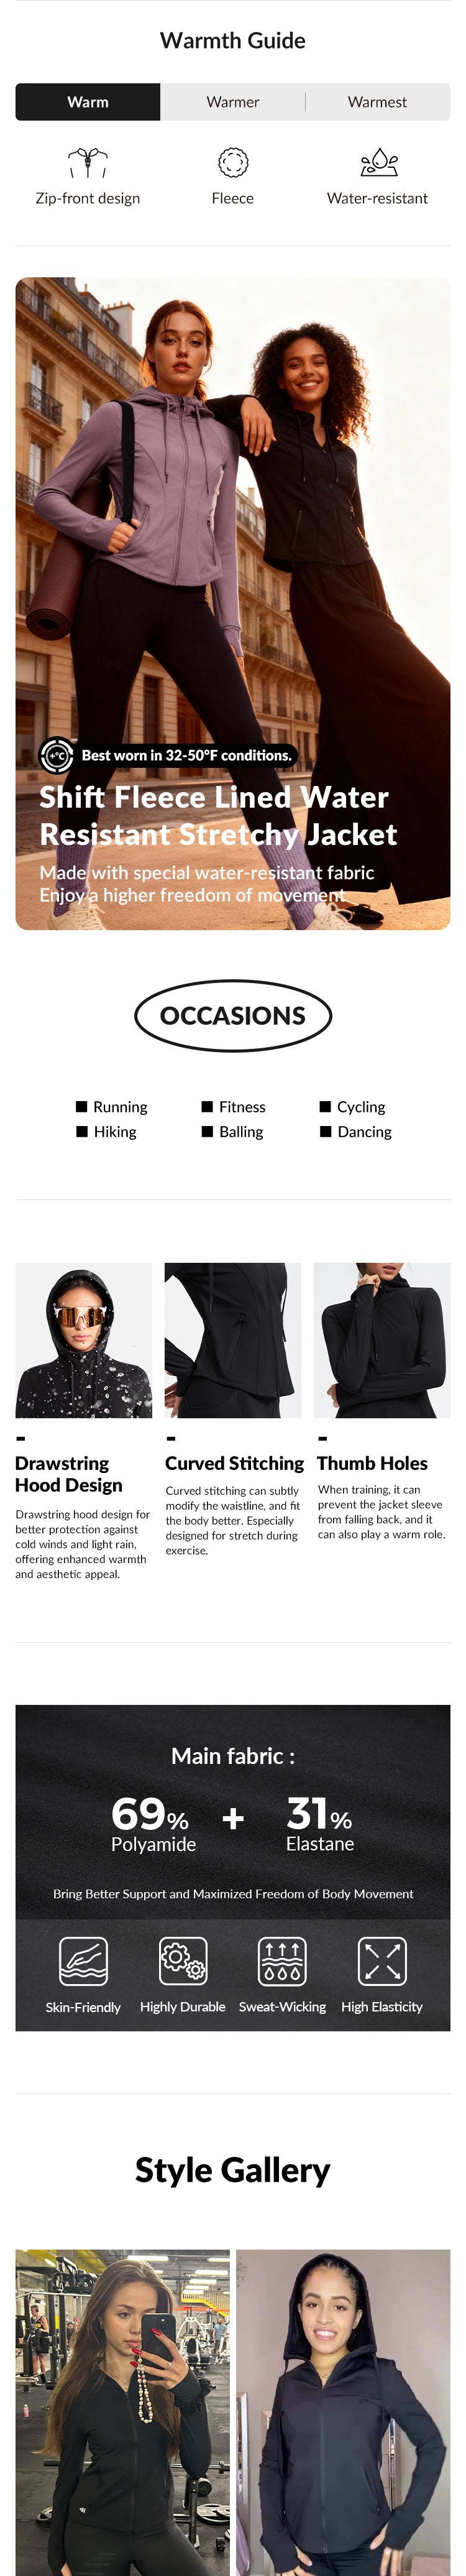Click the Water-resistant droplet icon
Viewport: 466px width, 2576px height.
coord(378,162)
